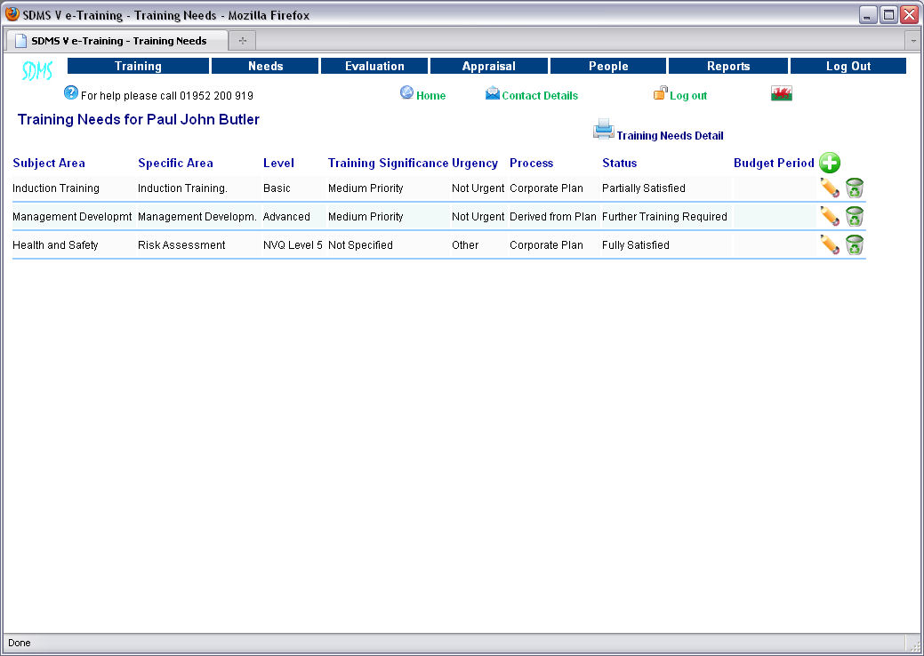Click the printer icon for Training Needs Detail
Image resolution: width=924 pixels, height=656 pixels.
tap(604, 129)
